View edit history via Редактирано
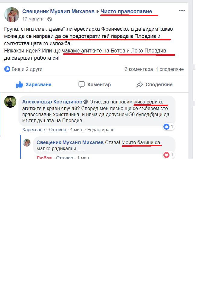Image resolution: width=203 pixels, height=291 pixels. (101, 130)
